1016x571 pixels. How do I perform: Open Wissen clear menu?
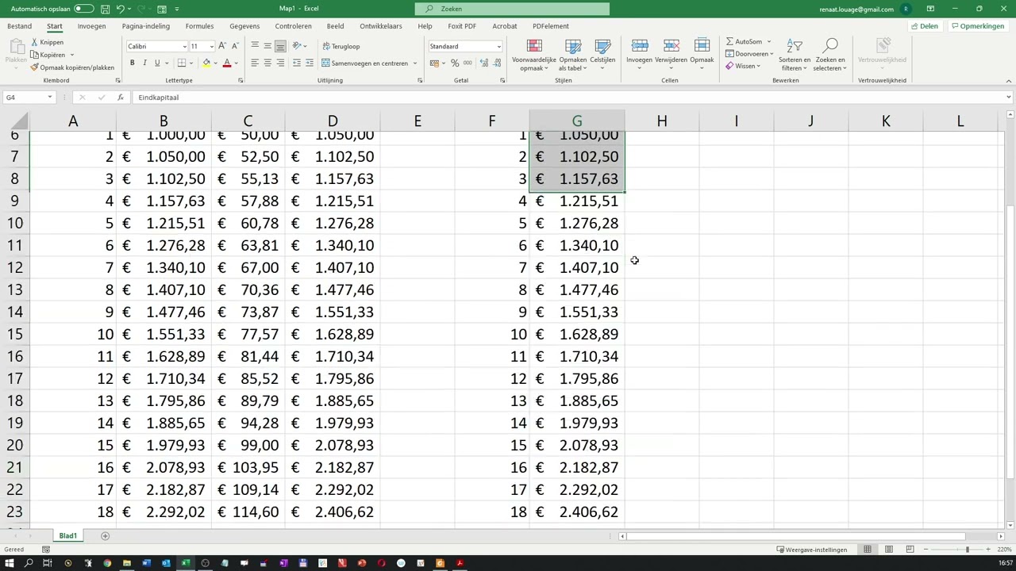coord(744,66)
